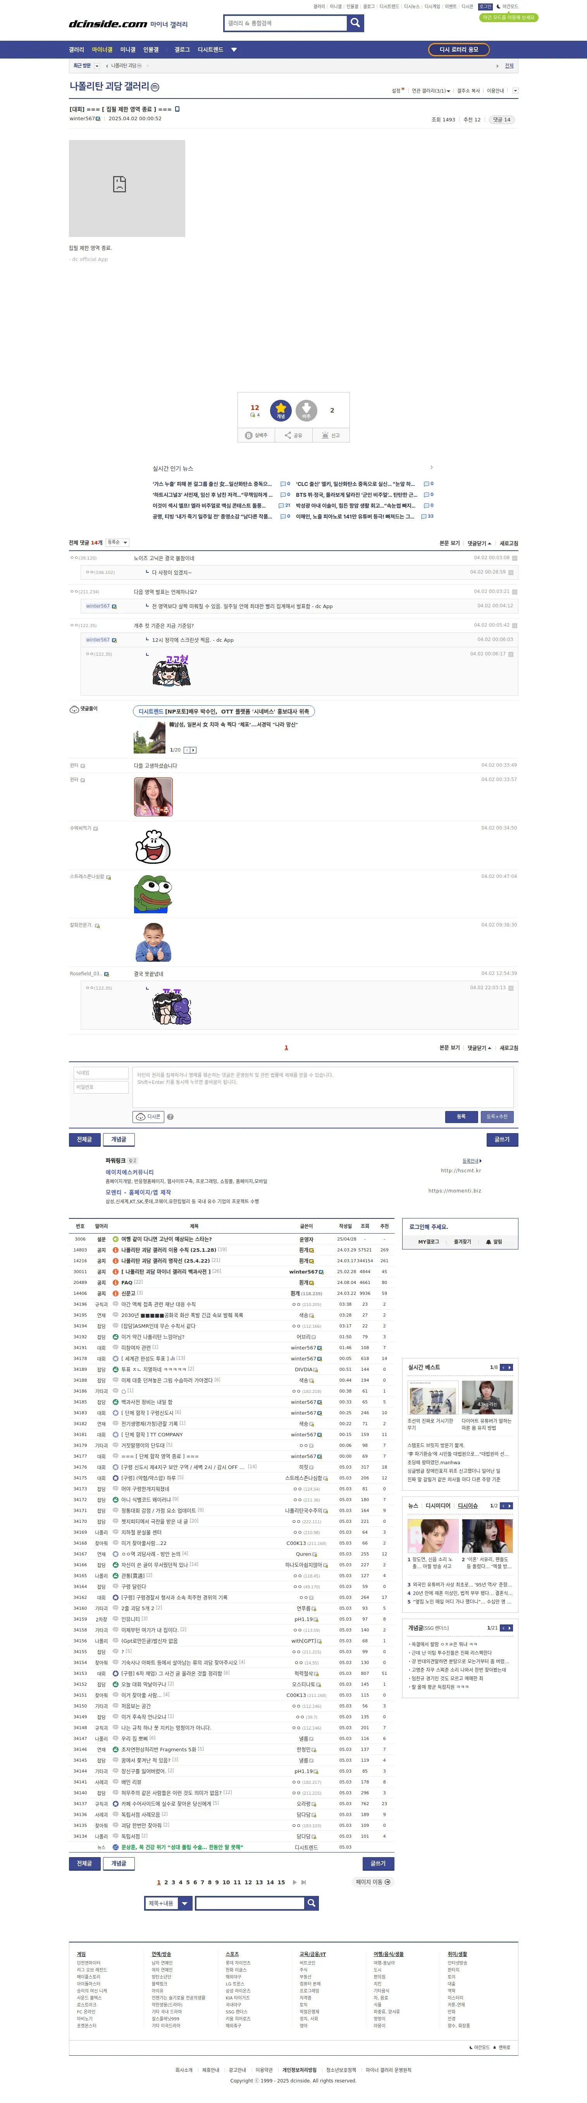587x2103 pixels.
Task: Collapse comments with lower 댓글닫기
Action: [479, 1047]
